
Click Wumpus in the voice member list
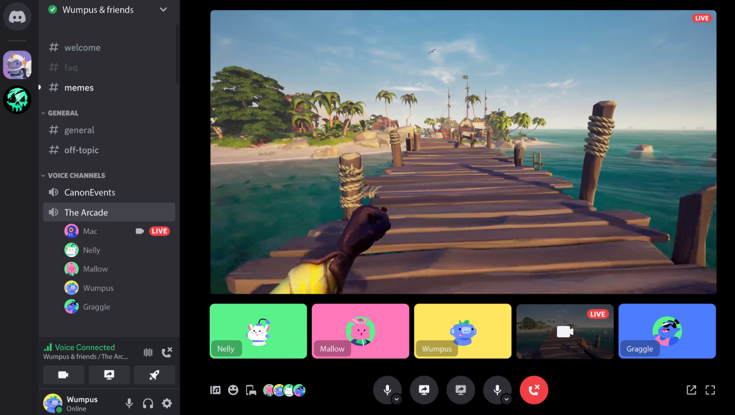(x=98, y=288)
